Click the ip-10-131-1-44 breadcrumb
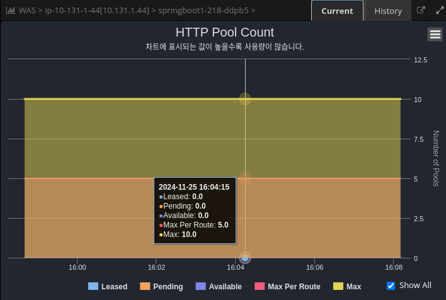This screenshot has height=300, width=446. 97,11
